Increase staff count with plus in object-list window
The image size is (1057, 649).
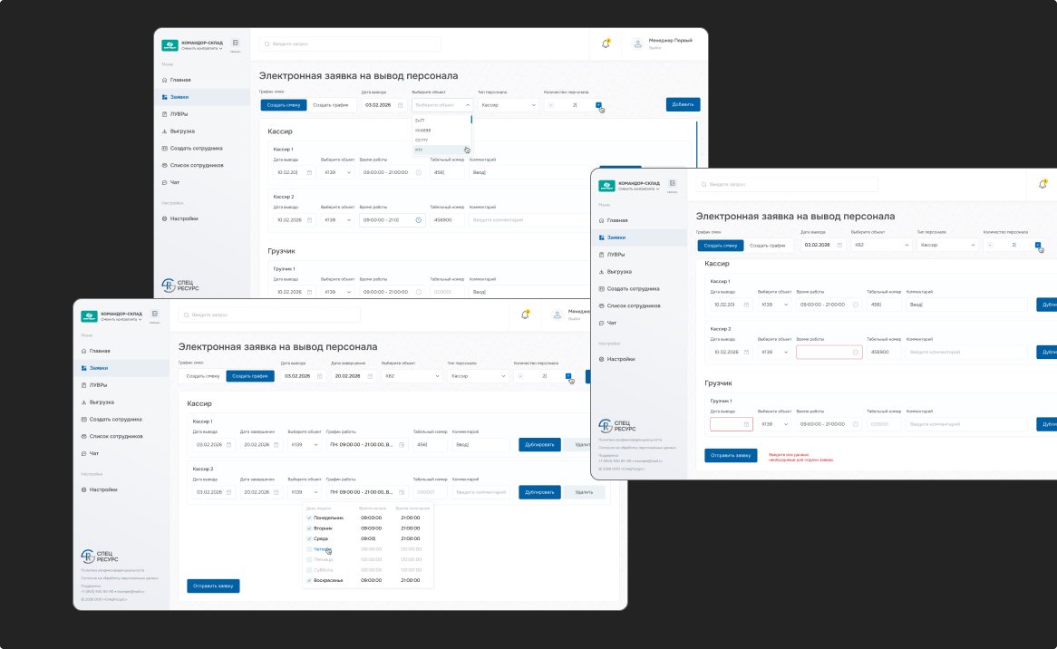tap(598, 105)
